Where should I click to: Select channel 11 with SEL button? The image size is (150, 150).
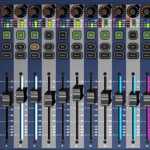click(105, 46)
